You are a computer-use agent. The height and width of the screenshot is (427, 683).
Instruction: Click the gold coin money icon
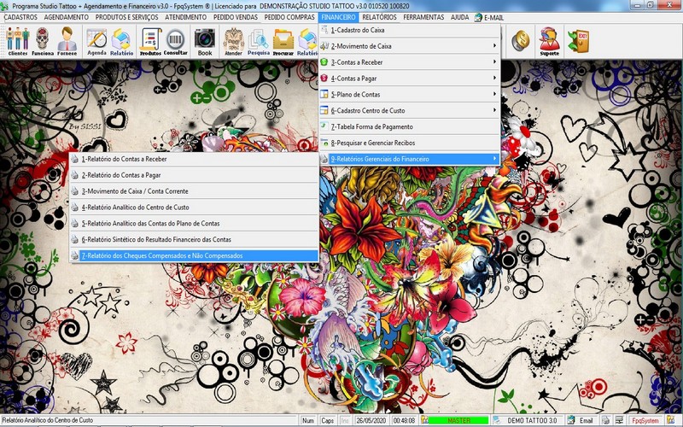point(521,40)
